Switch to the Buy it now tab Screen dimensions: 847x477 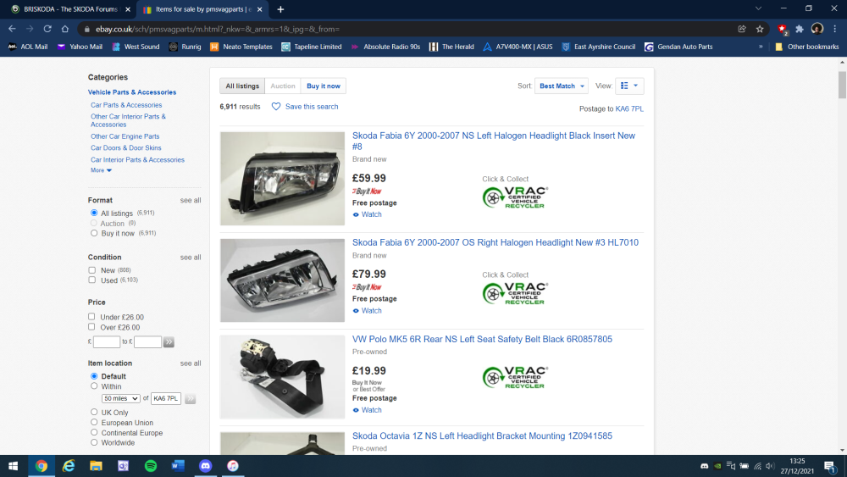323,86
